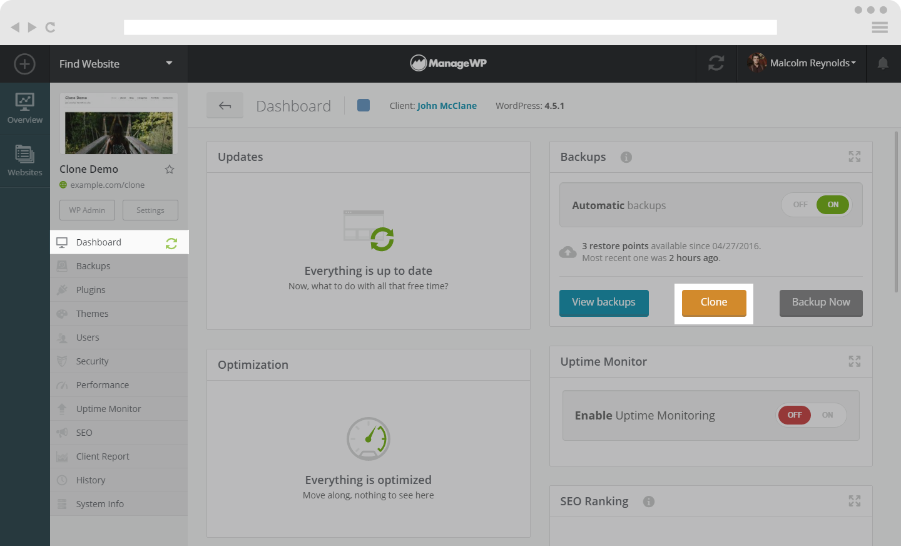Reload the browser page
Screen dimensions: 901x546
pyautogui.click(x=51, y=27)
